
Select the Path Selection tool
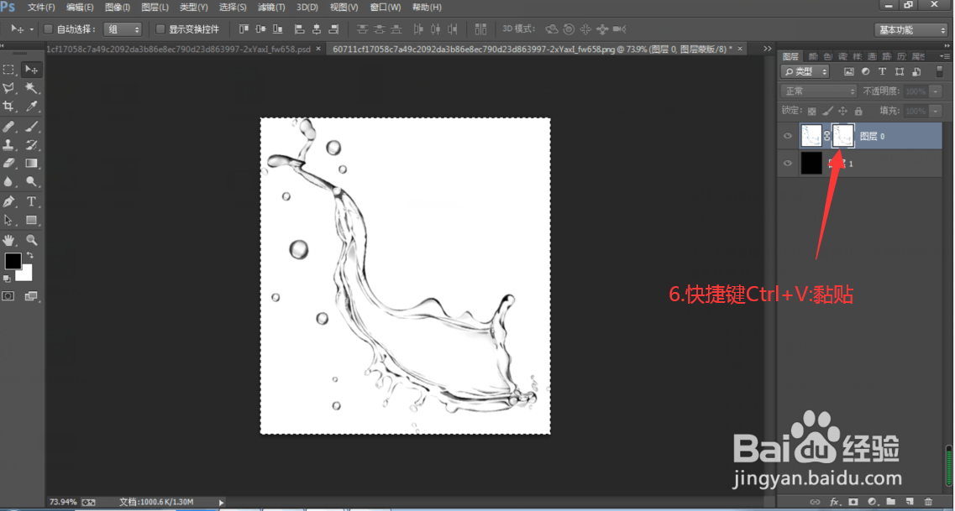8,220
